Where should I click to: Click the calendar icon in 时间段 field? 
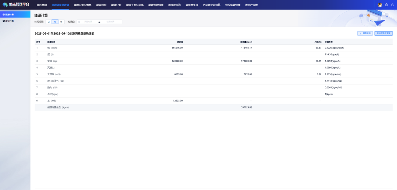(79, 22)
